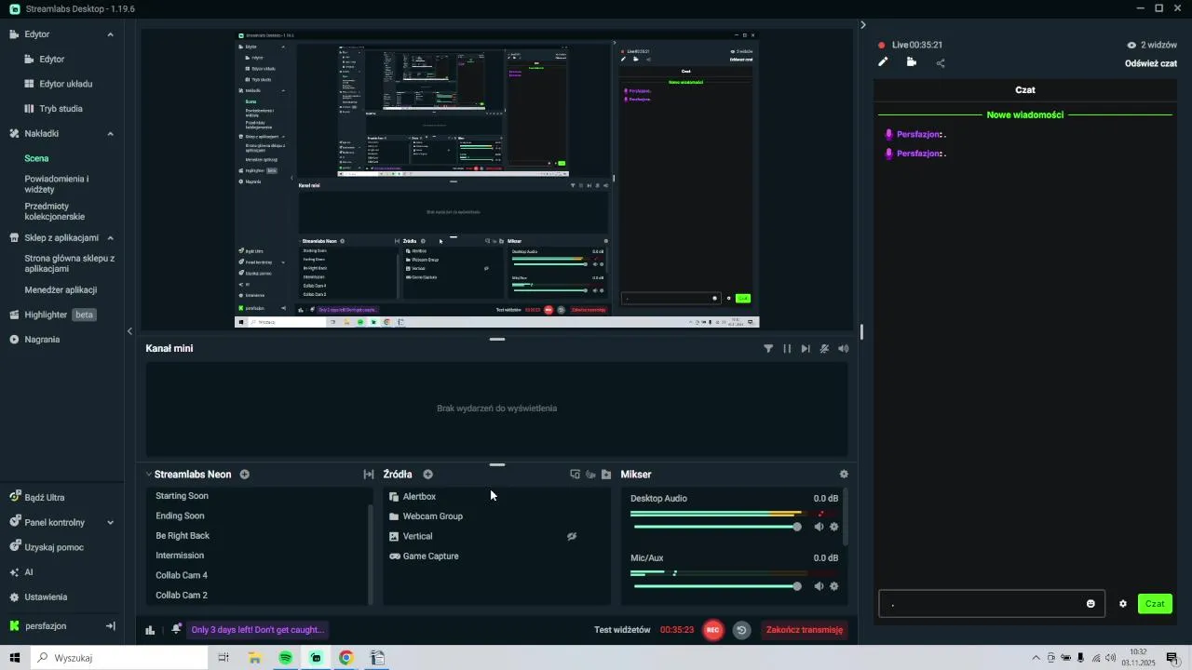Show hidden system tray icons

[1036, 658]
